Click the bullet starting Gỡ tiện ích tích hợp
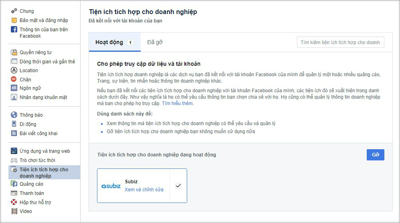The height and width of the screenshot is (223, 400). click(181, 132)
